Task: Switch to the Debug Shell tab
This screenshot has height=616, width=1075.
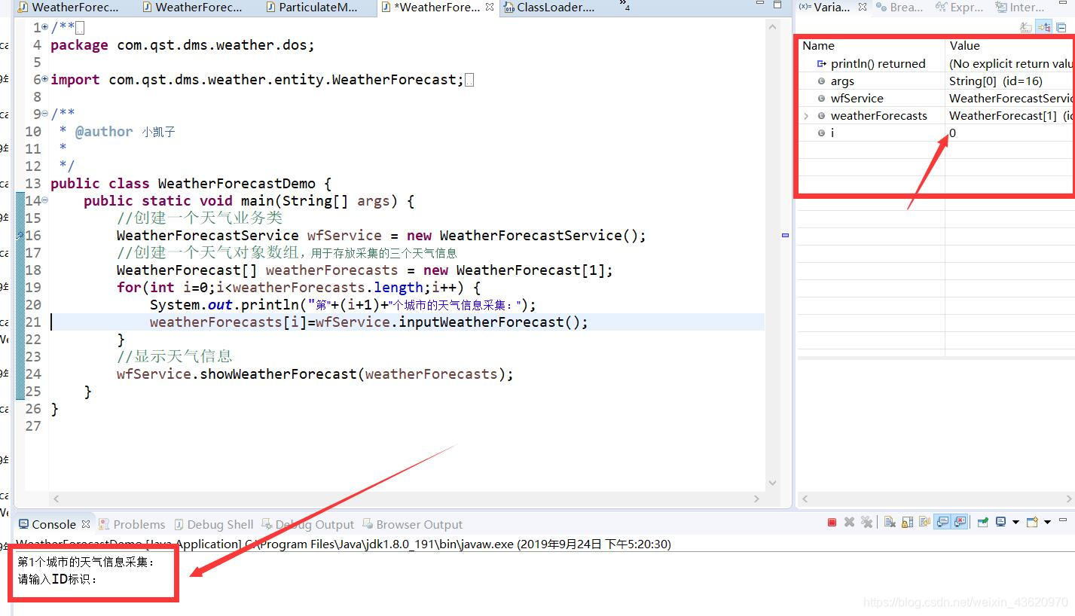Action: tap(213, 524)
